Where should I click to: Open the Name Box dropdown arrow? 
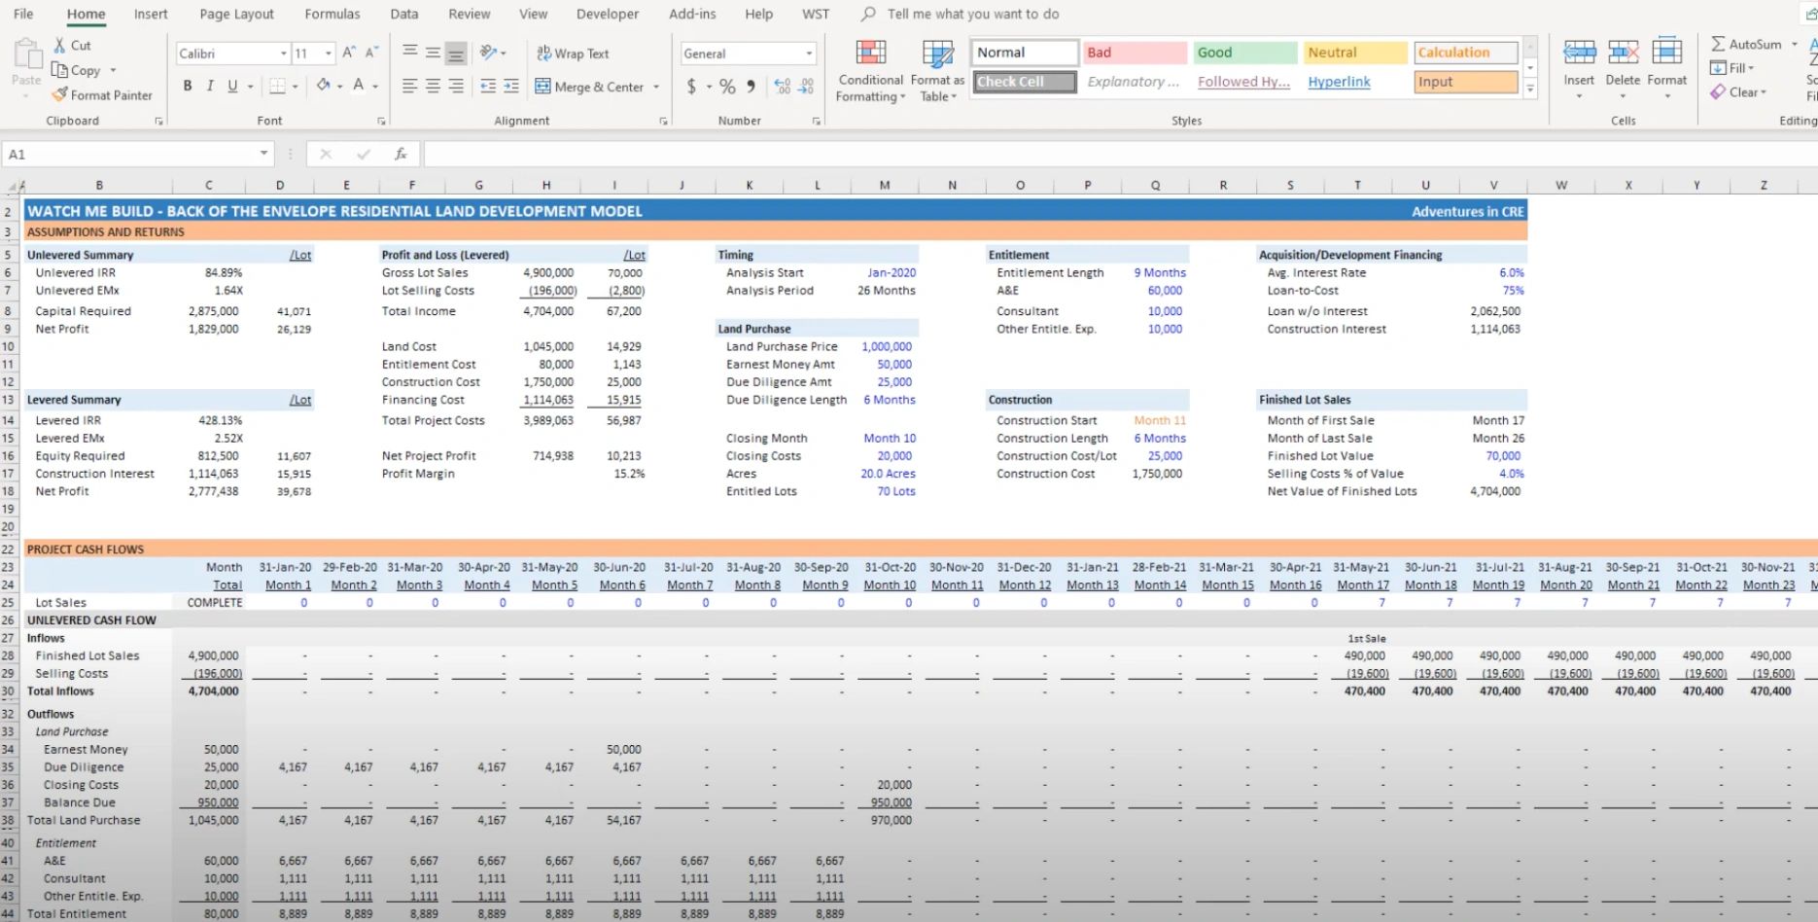coord(263,154)
